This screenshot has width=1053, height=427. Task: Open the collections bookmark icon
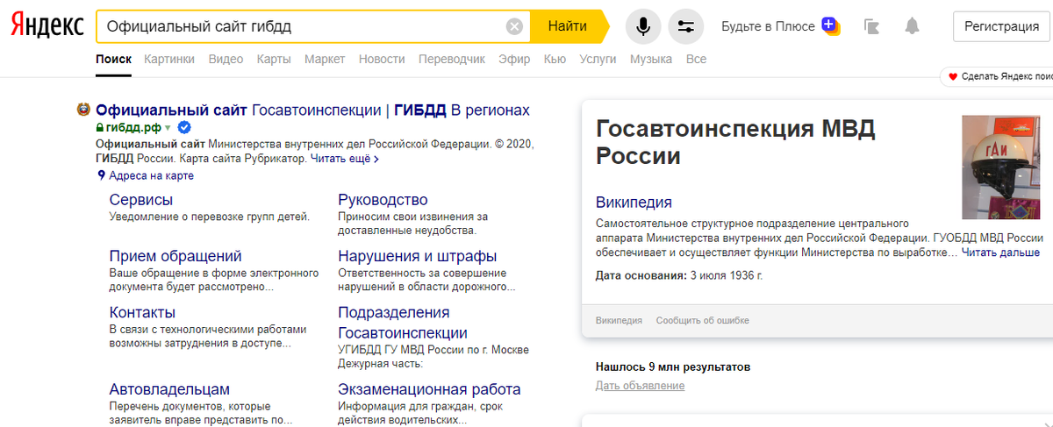tap(871, 26)
